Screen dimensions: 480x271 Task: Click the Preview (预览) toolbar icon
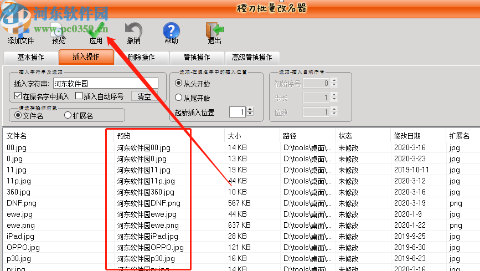[x=58, y=32]
